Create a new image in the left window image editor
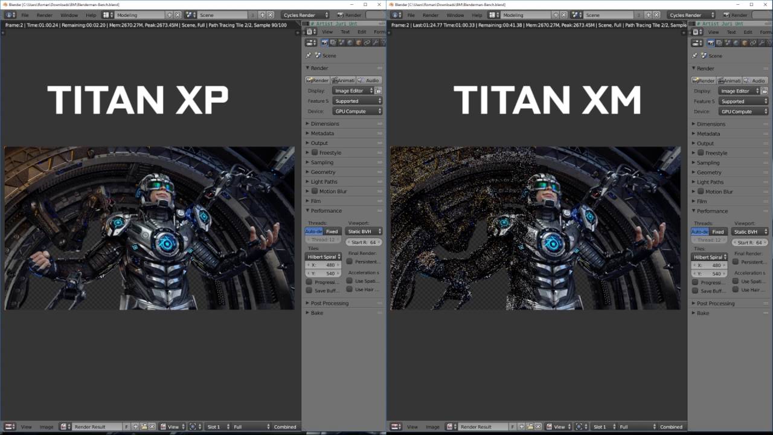Viewport: 773px width, 435px height. click(x=135, y=427)
